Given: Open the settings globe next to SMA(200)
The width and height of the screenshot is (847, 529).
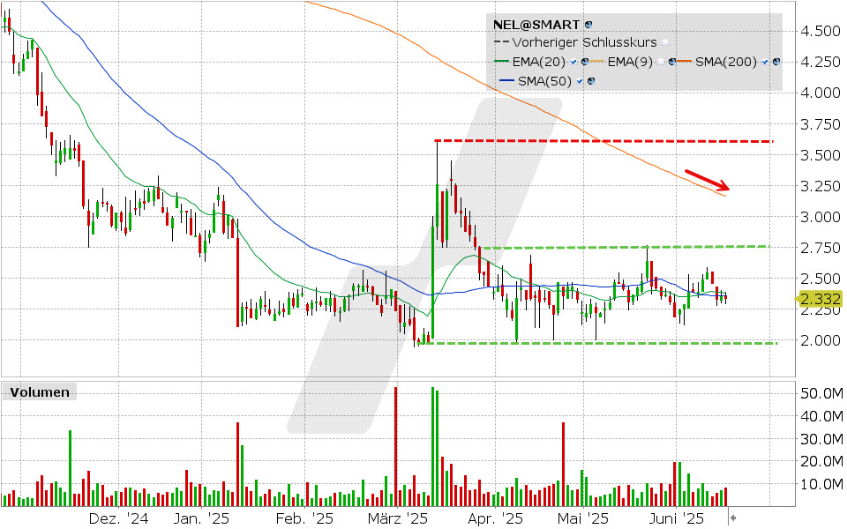Looking at the screenshot, I should pyautogui.click(x=776, y=62).
